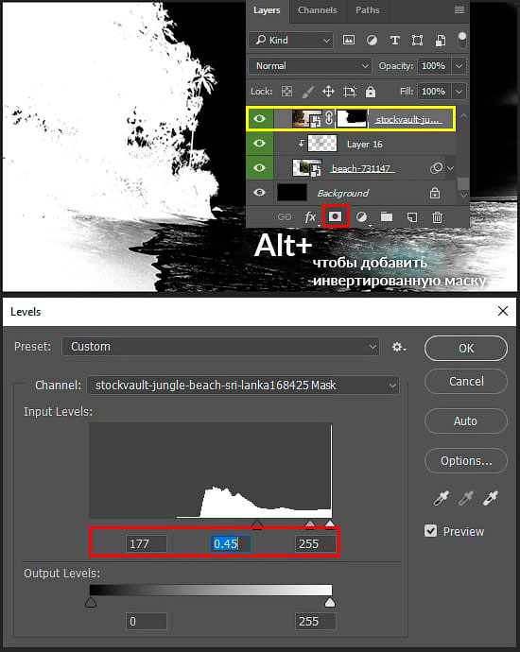
Task: Select stockvault layer mask thumbnail
Action: pos(352,118)
